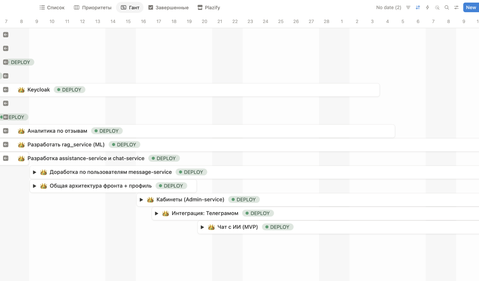Click the crown icon on Чат с ИИ (MVP)
The height and width of the screenshot is (281, 479).
tap(211, 227)
